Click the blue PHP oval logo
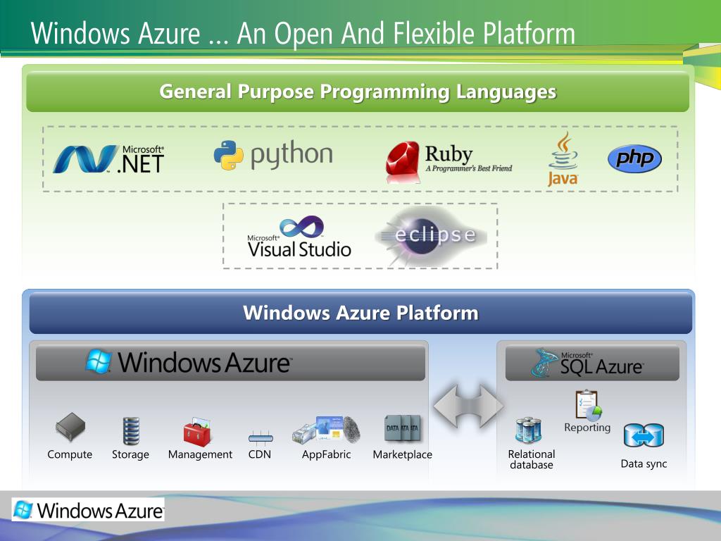The width and height of the screenshot is (721, 541). pos(634,158)
